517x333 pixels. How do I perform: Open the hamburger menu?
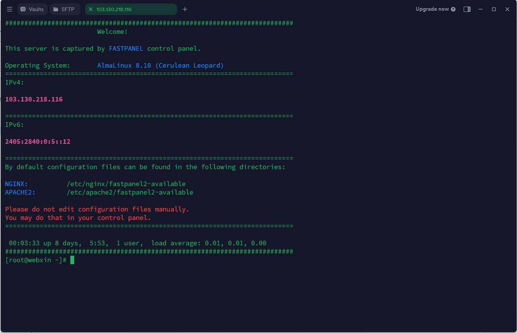point(9,9)
